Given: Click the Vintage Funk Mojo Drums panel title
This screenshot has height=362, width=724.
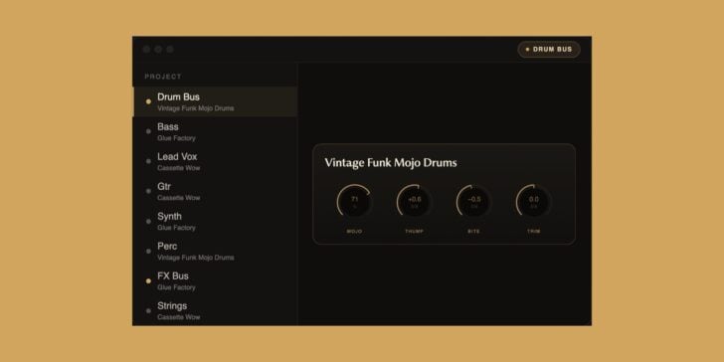Looking at the screenshot, I should tap(391, 162).
